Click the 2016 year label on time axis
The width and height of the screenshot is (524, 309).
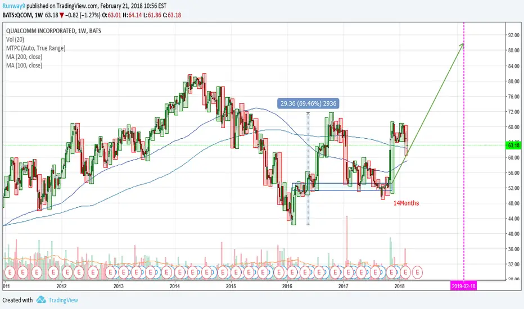(287, 287)
